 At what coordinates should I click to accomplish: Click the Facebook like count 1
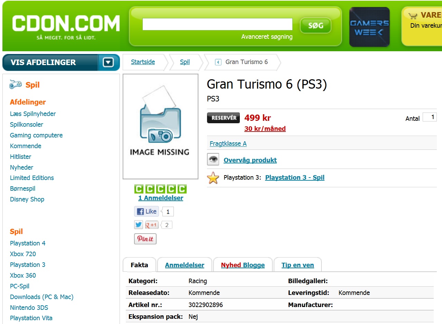[168, 211]
